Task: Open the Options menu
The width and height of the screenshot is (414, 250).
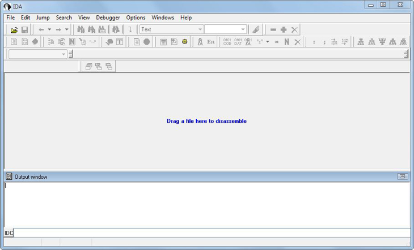Action: click(136, 18)
